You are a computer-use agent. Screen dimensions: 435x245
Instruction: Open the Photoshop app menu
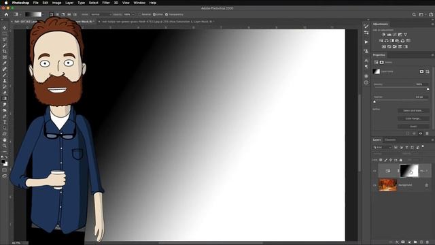(x=20, y=3)
